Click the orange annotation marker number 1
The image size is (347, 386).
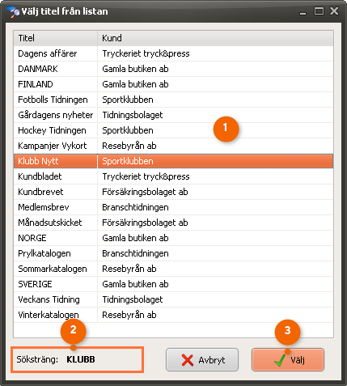tap(226, 129)
